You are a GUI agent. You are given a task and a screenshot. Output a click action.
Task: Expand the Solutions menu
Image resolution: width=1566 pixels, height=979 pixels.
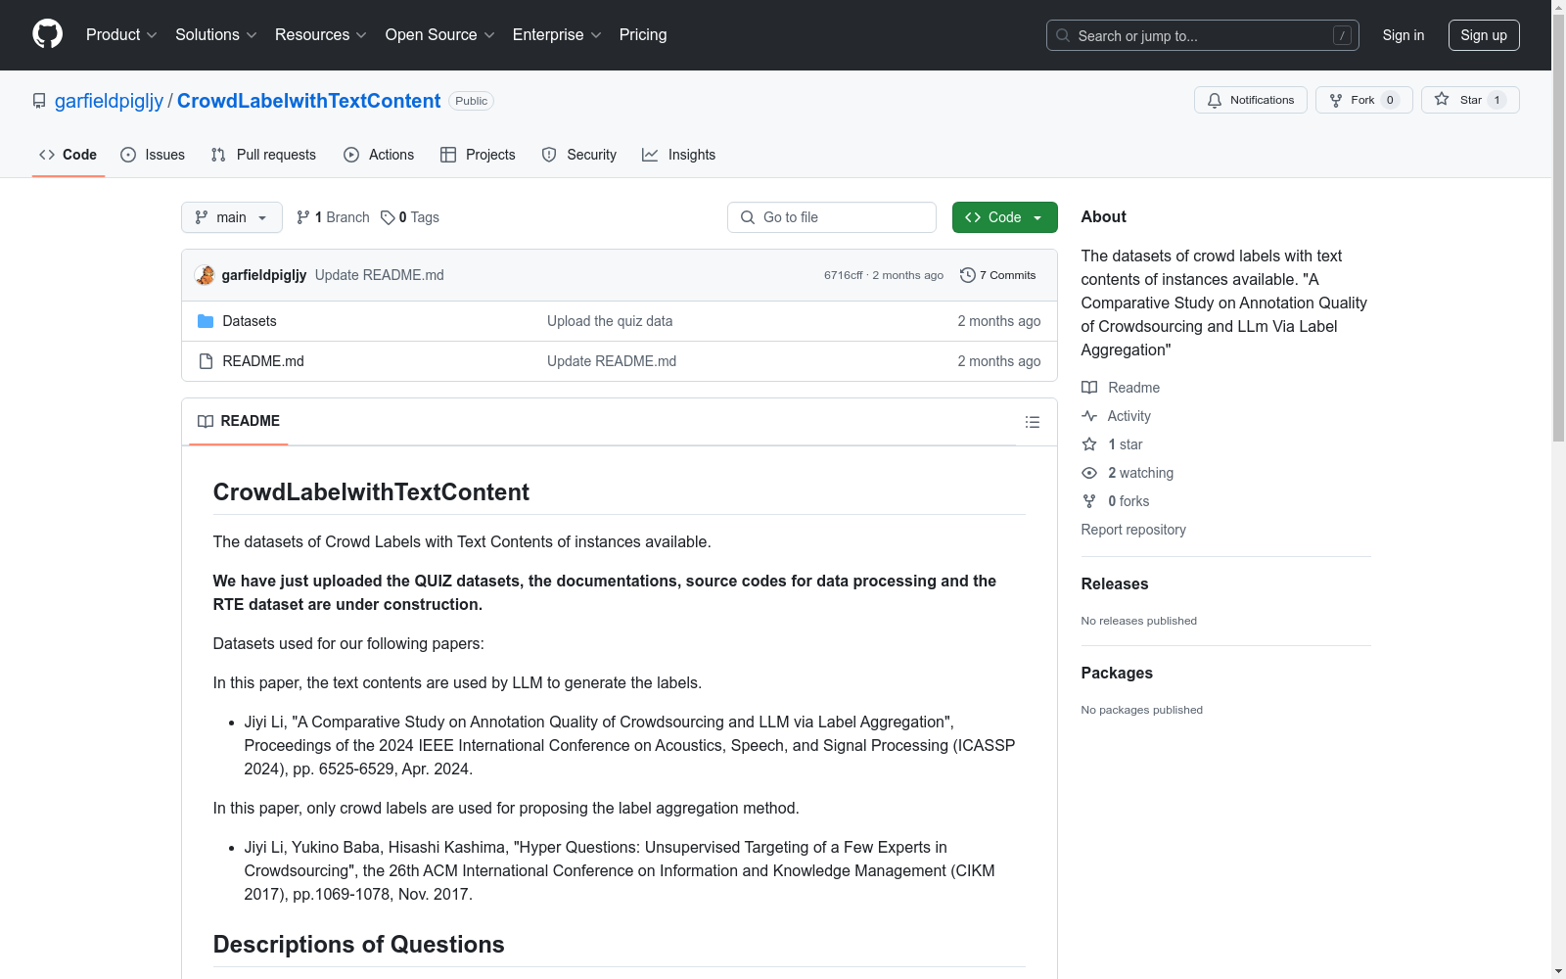point(216,34)
